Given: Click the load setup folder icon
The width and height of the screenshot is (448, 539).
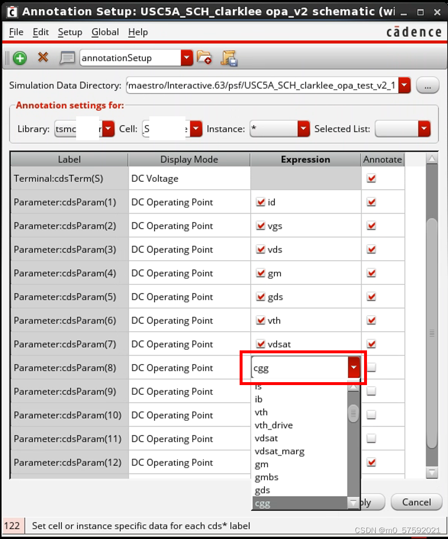Looking at the screenshot, I should tap(204, 58).
